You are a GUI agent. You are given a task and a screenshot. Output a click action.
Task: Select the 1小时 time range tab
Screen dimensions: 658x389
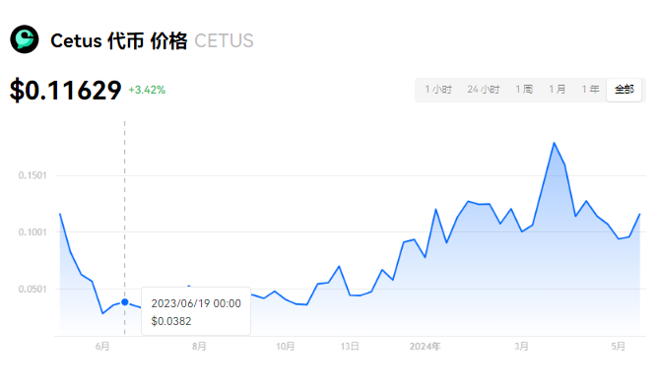tap(438, 90)
